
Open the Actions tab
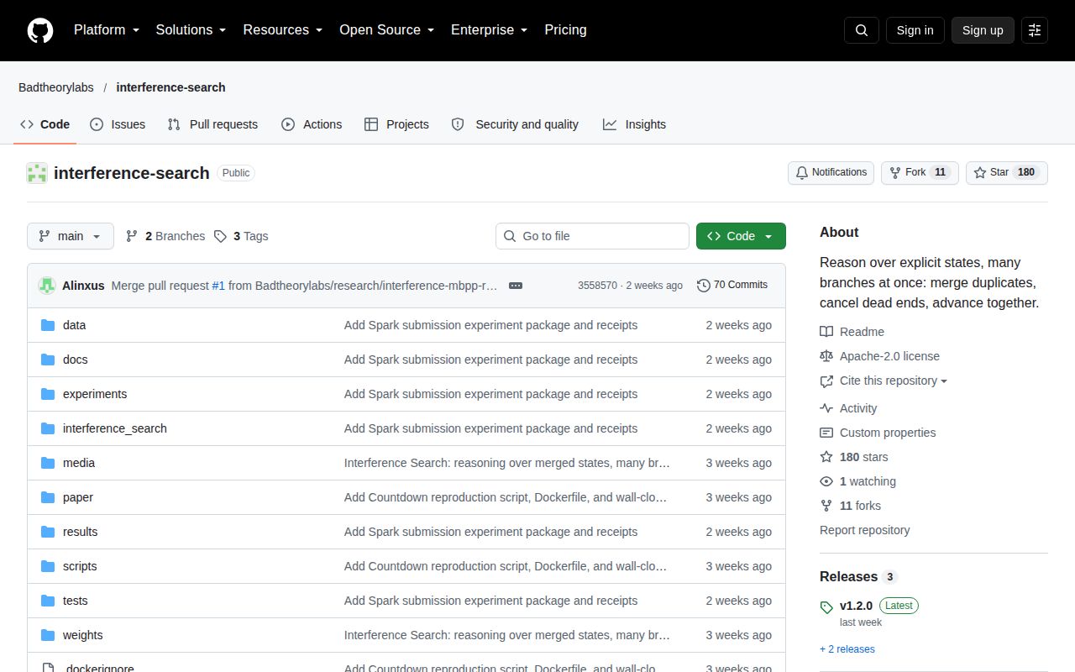[312, 124]
